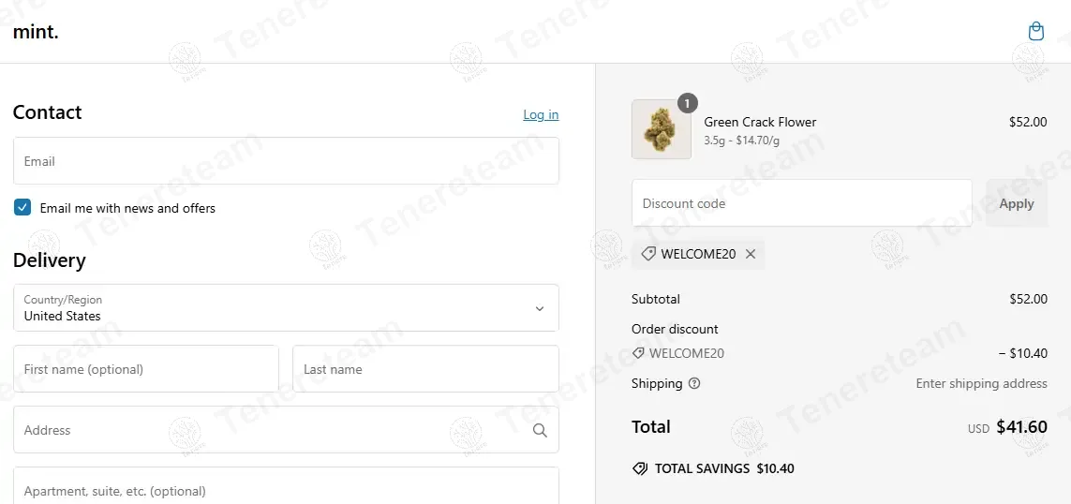Click the Discount code input field

[x=801, y=203]
